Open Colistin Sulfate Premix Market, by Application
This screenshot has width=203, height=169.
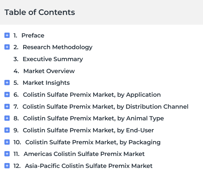point(92,95)
